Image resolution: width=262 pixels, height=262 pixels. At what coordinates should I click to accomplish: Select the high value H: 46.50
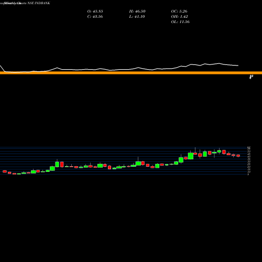[x=137, y=12]
